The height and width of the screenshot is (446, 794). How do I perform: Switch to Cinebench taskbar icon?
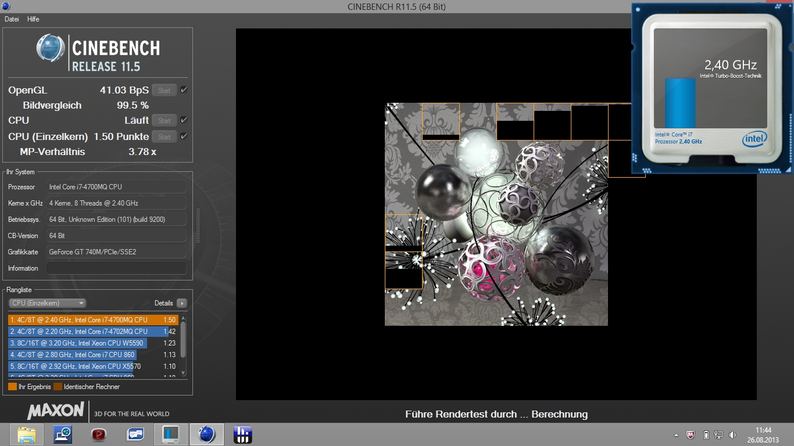coord(207,434)
